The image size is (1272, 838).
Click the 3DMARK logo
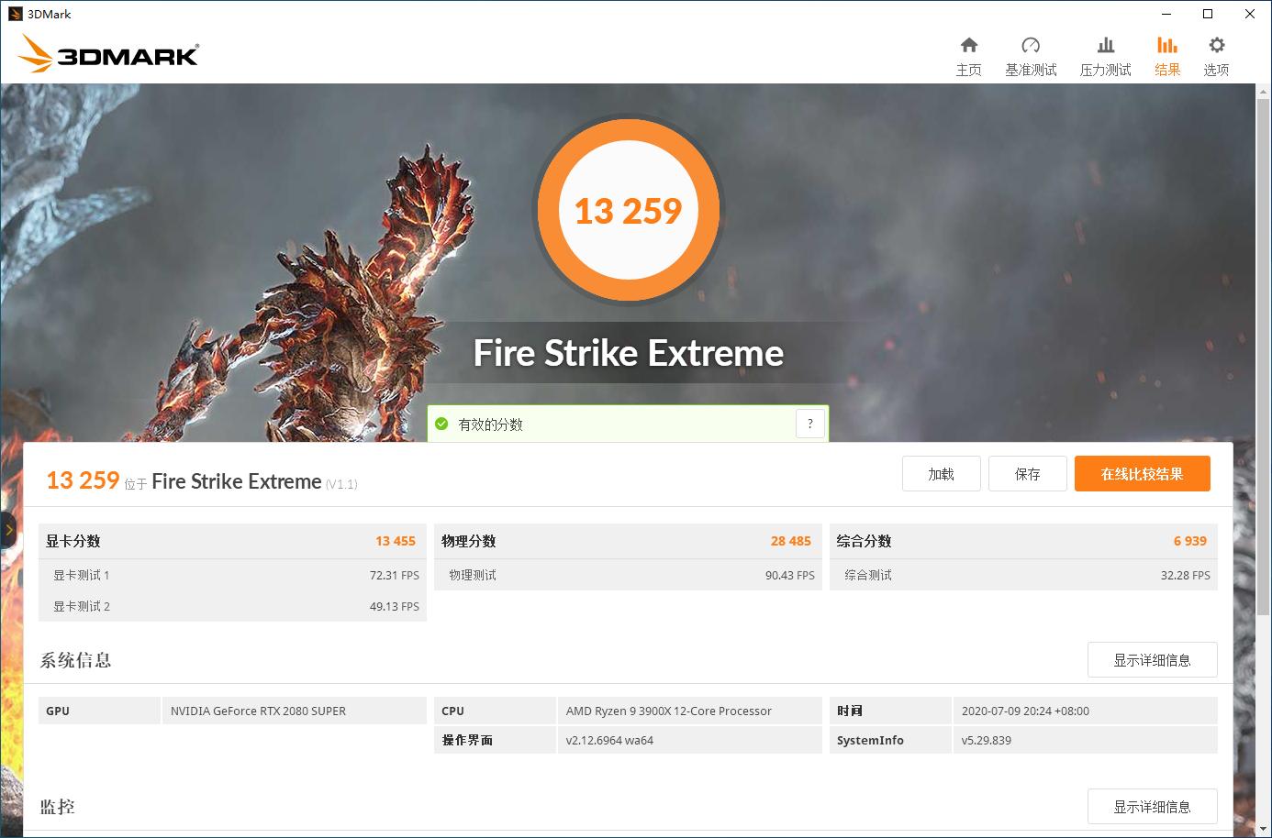point(107,54)
